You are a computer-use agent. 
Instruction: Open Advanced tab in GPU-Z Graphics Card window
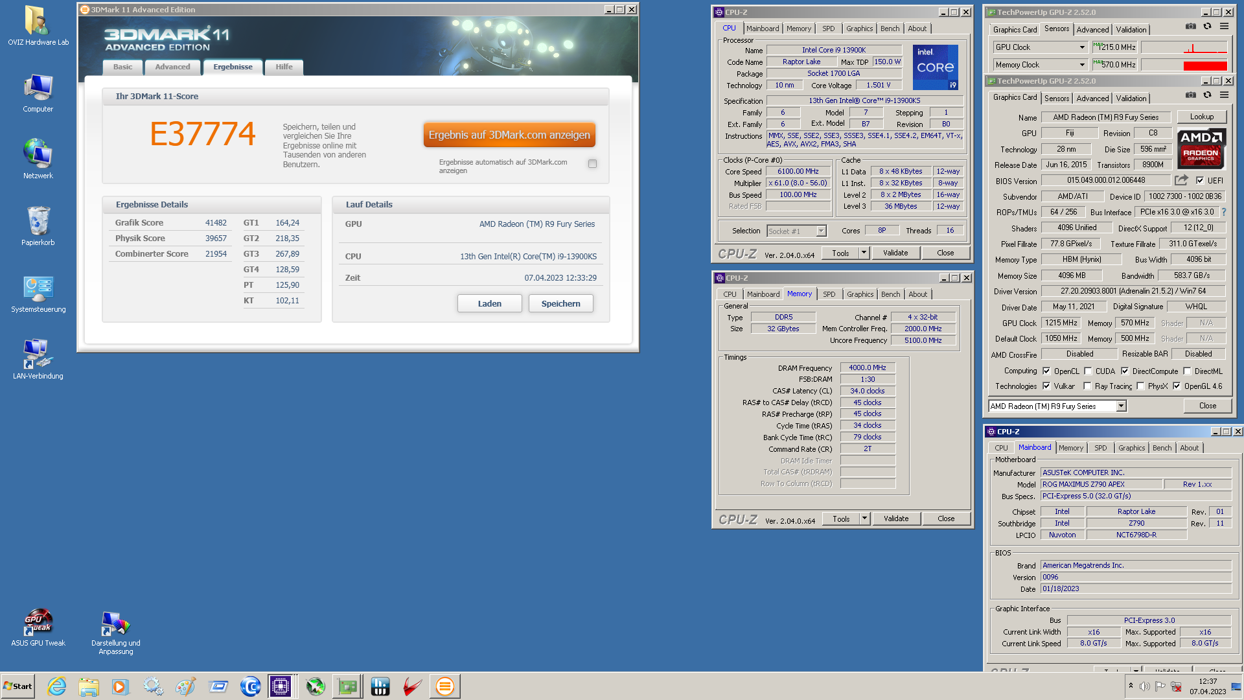[1092, 99]
